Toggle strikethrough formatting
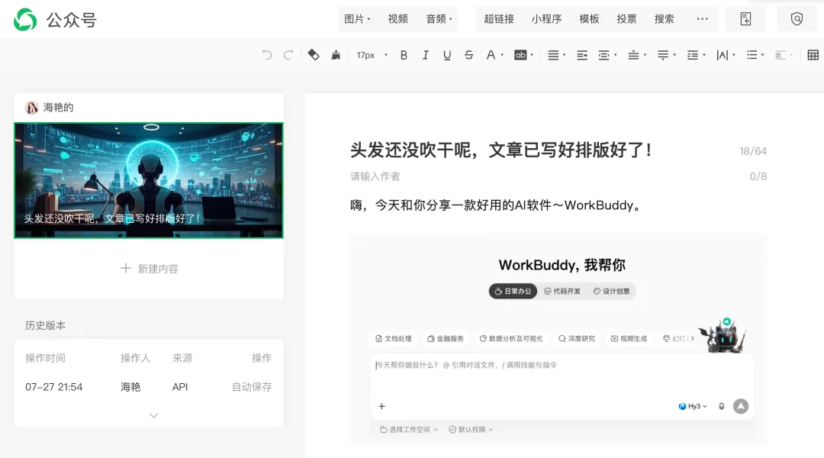 (x=468, y=55)
